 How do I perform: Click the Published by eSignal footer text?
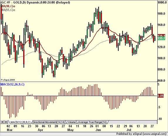tap(141, 134)
